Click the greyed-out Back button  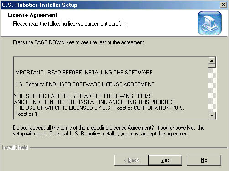coord(131,160)
